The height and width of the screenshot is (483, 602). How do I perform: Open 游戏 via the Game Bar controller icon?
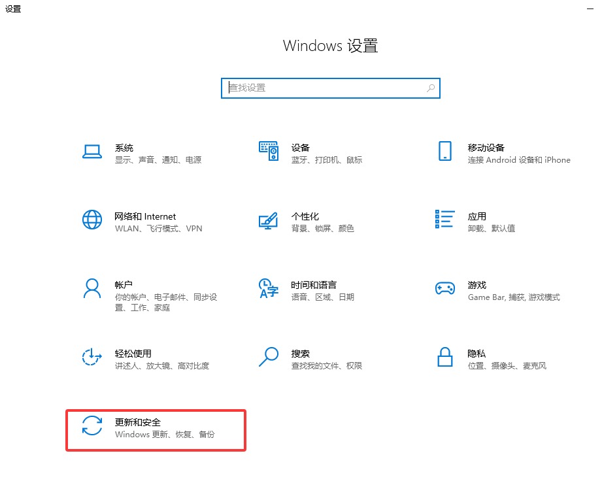coord(445,290)
